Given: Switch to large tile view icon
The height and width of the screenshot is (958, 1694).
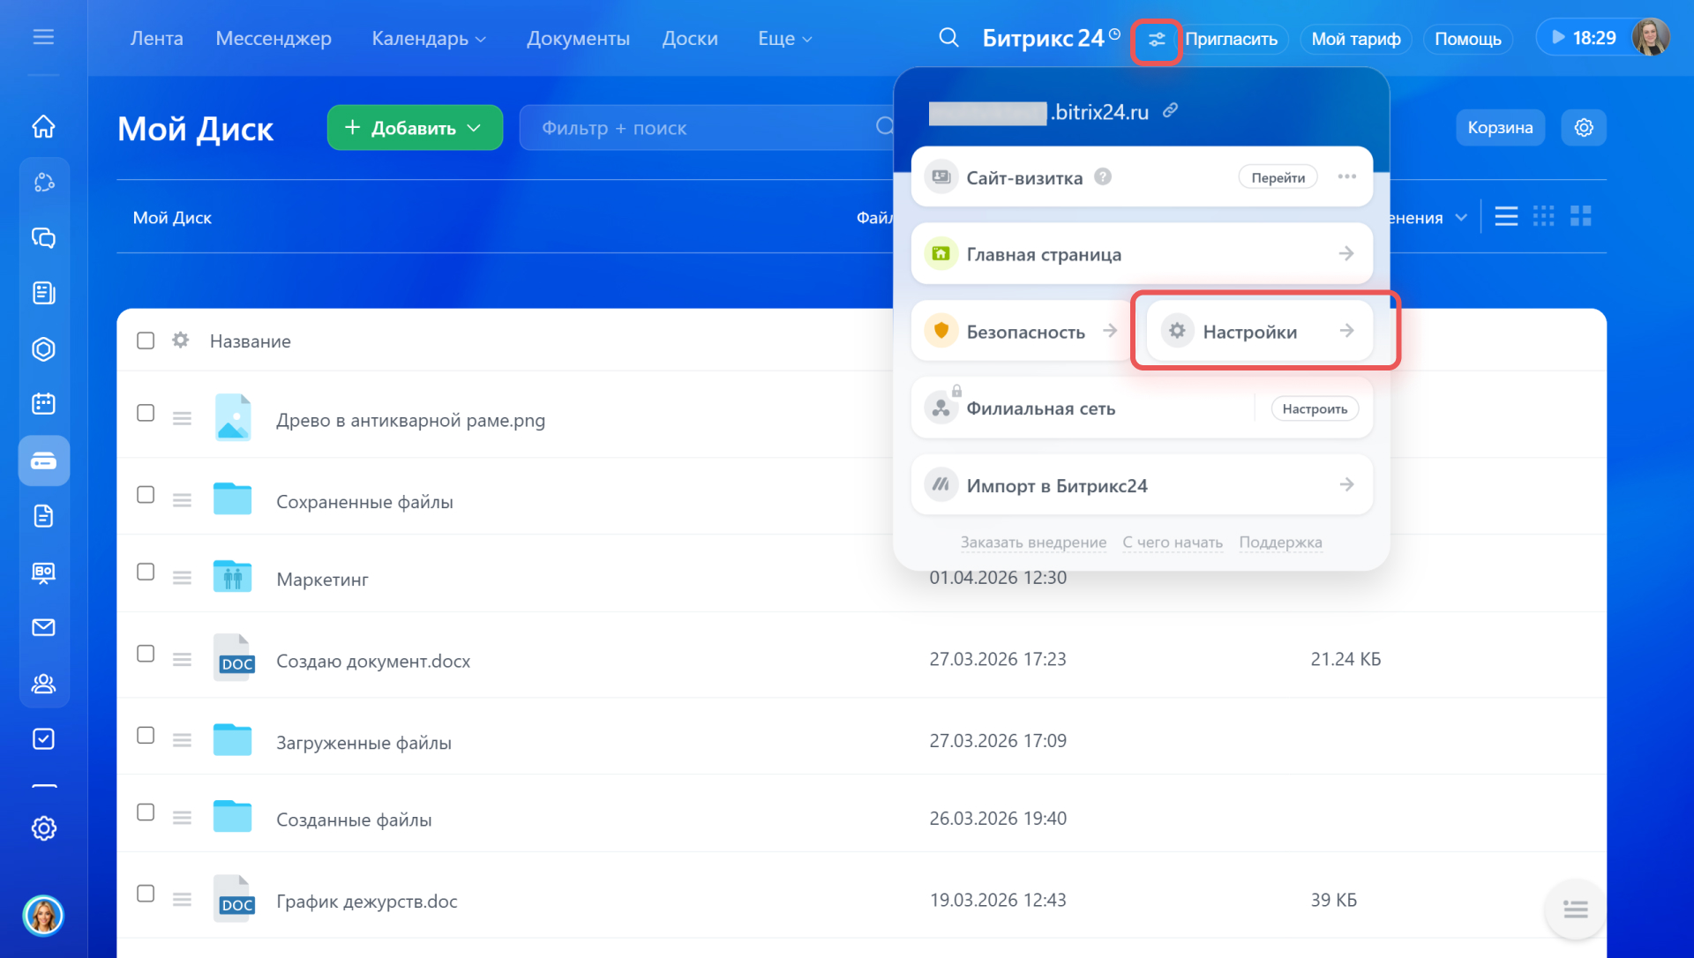Looking at the screenshot, I should point(1580,216).
